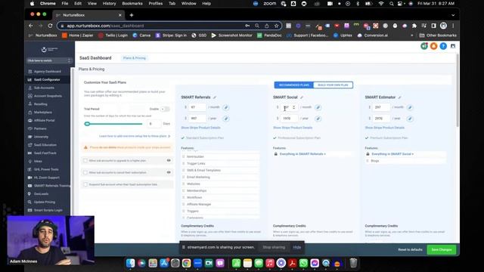This screenshot has width=484, height=272.
Task: Expand Show Stripe Product Details for SMART Social
Action: [x=293, y=128]
